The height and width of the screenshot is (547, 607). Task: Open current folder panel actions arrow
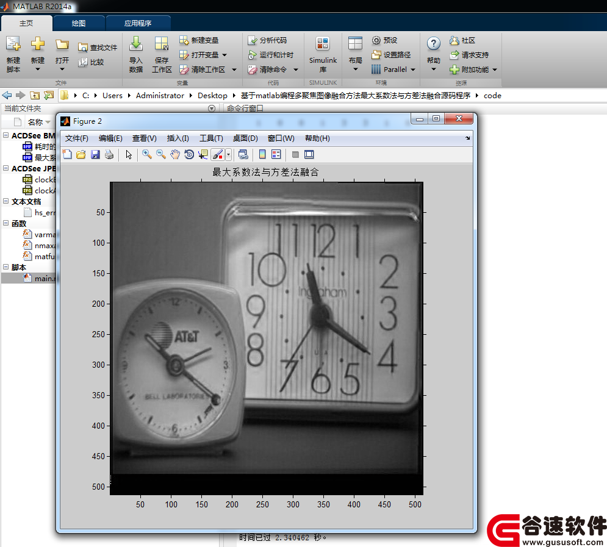(211, 109)
